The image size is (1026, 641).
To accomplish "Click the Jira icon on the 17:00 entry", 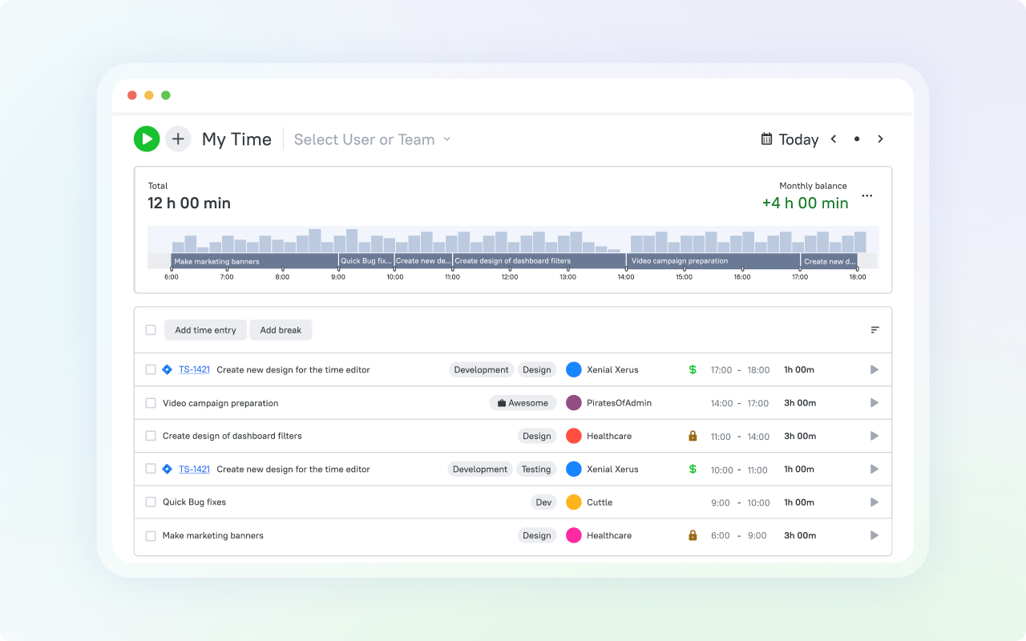I will click(x=167, y=369).
